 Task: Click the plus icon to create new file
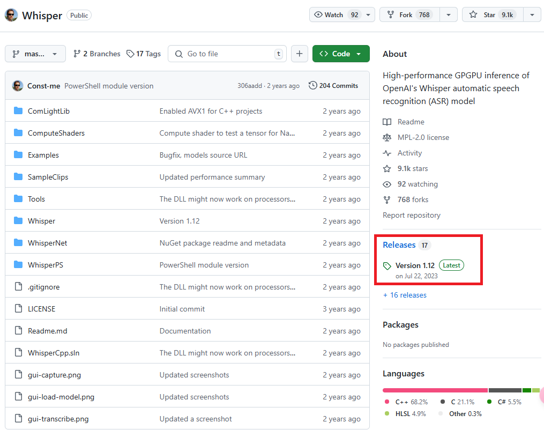pos(300,54)
